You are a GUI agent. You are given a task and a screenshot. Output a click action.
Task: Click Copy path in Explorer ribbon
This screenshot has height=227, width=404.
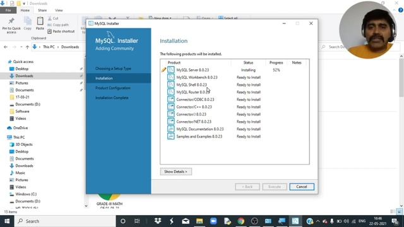58,25
